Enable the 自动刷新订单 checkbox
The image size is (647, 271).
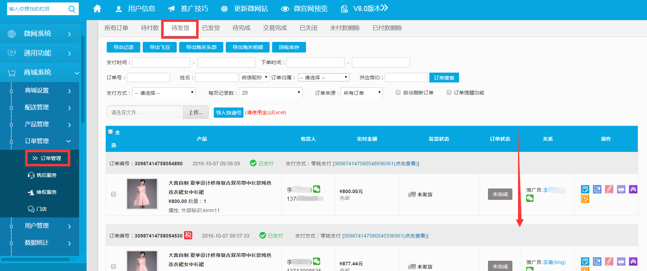(x=398, y=92)
